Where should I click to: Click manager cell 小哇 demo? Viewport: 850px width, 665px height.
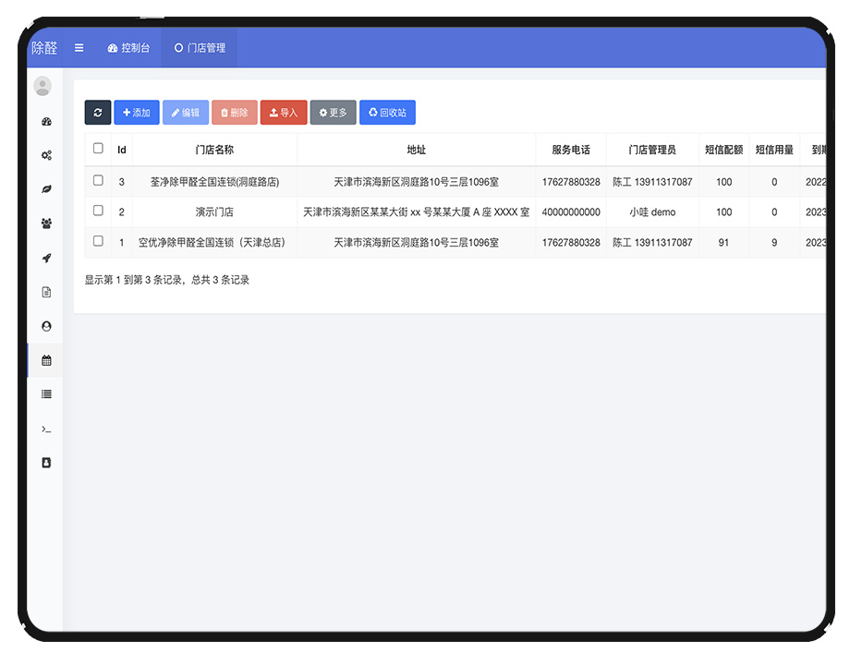tap(652, 212)
